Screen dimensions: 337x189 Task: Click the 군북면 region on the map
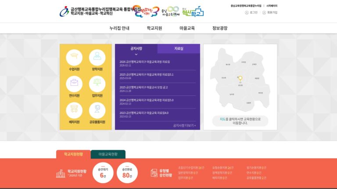(x=254, y=64)
